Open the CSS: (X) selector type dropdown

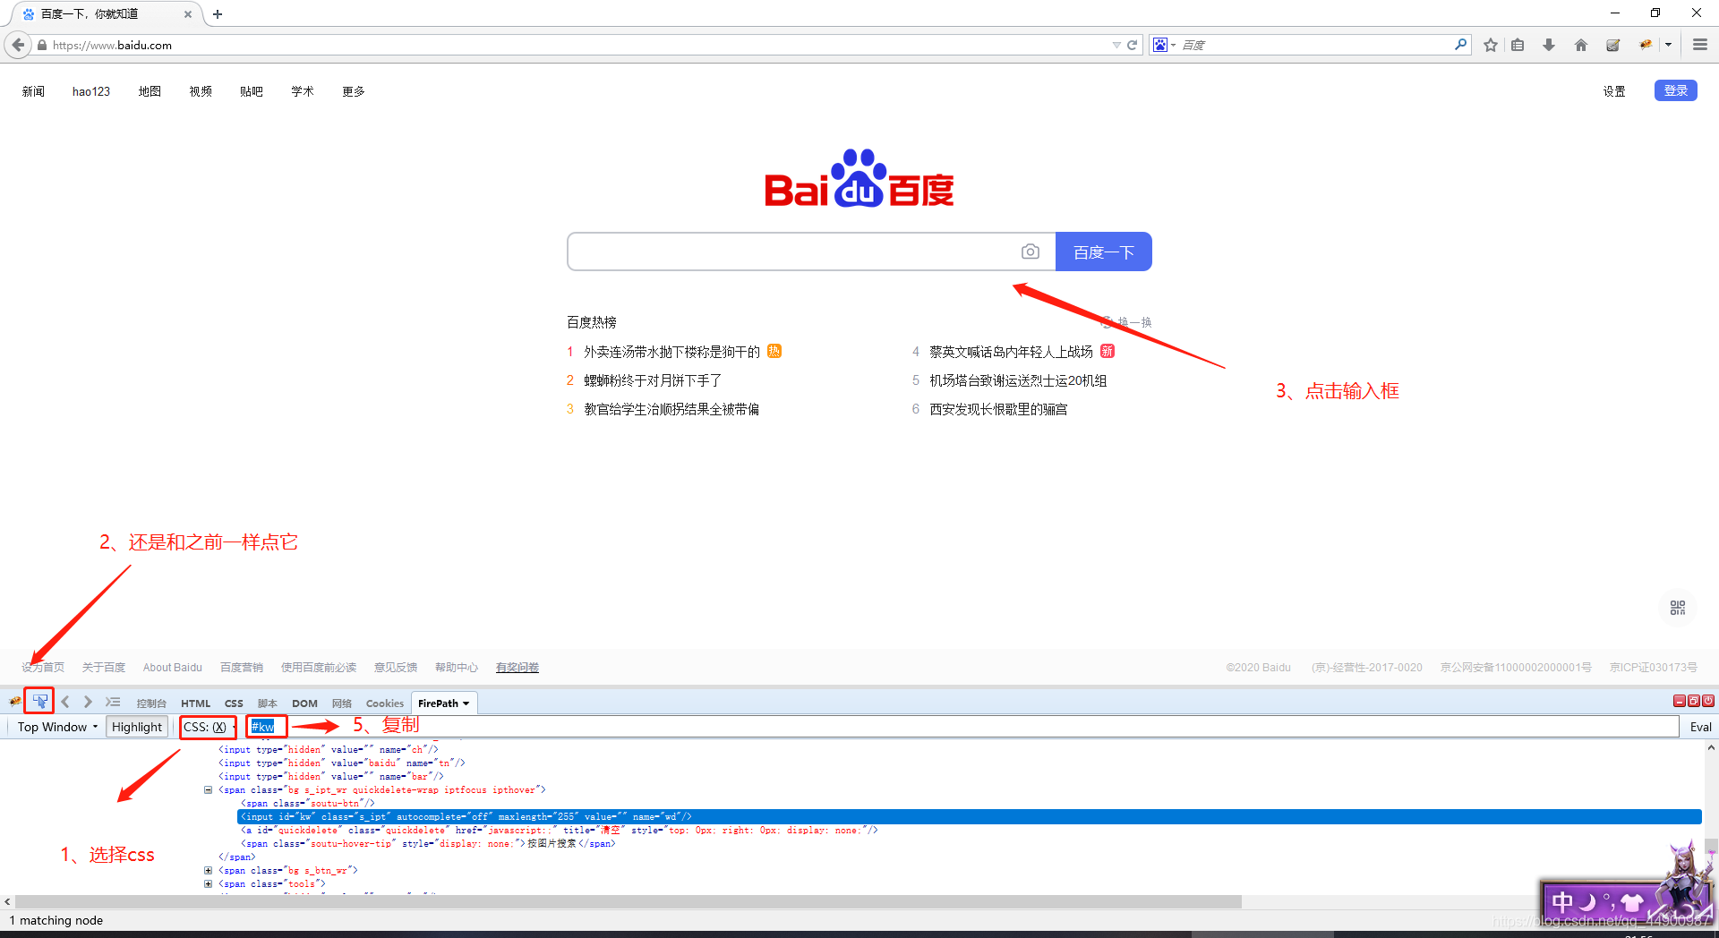[x=209, y=727]
